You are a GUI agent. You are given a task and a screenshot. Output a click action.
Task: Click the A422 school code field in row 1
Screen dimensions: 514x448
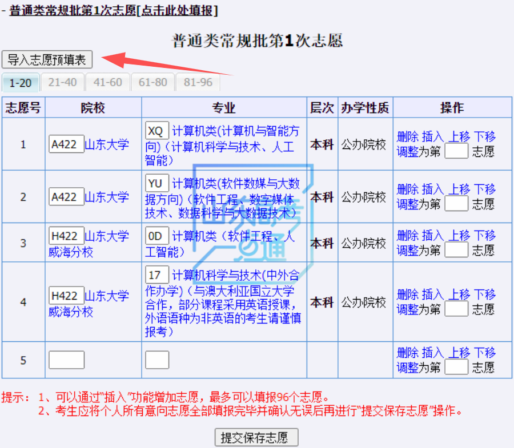[x=66, y=144]
